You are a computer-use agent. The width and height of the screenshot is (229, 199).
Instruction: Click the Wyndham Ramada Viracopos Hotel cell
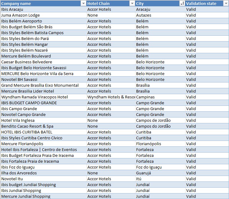pyautogui.click(x=35, y=97)
